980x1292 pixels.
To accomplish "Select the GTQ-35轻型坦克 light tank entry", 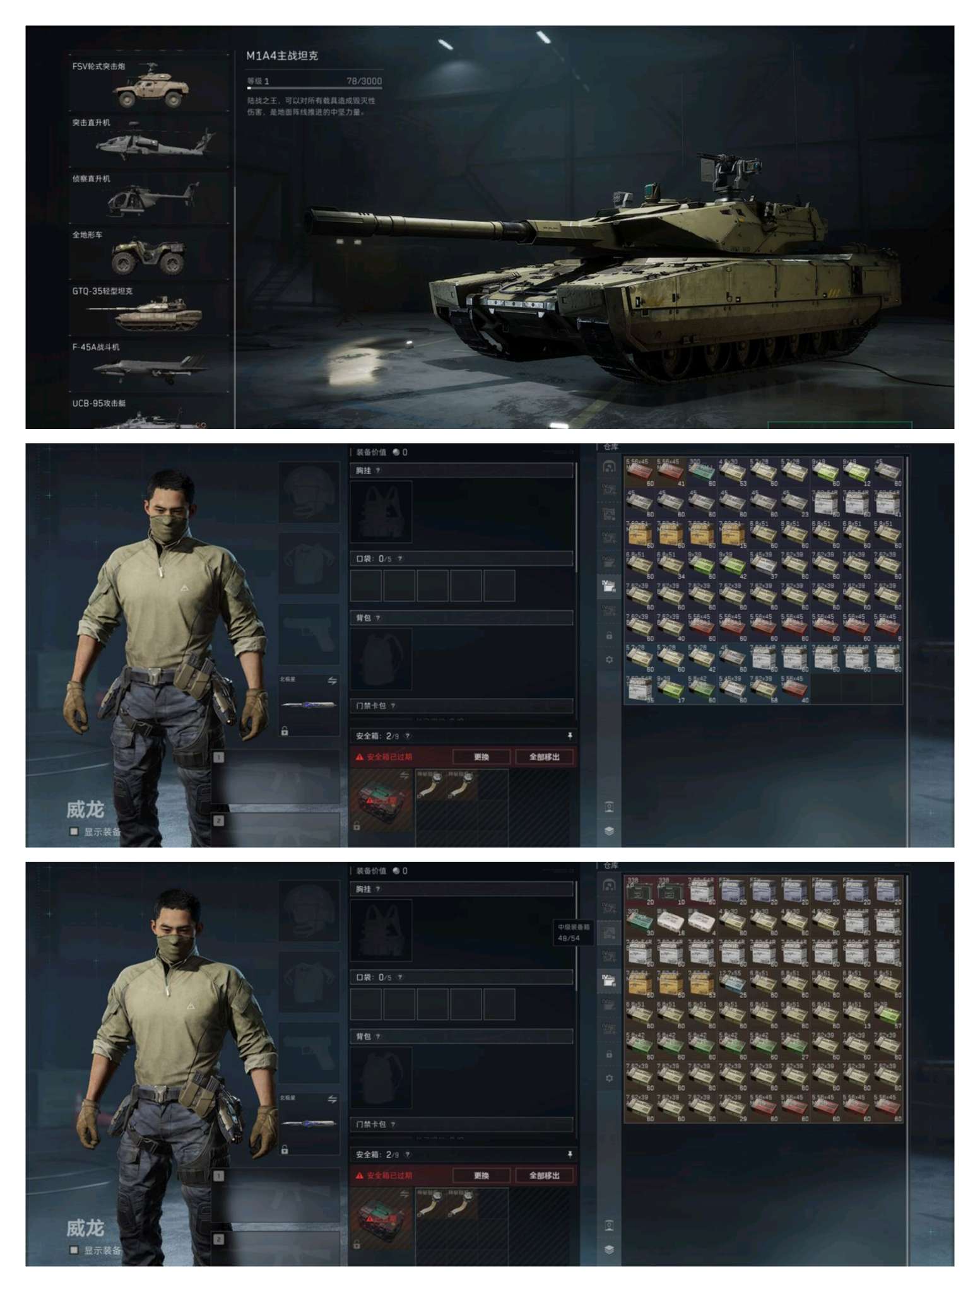I will 150,310.
